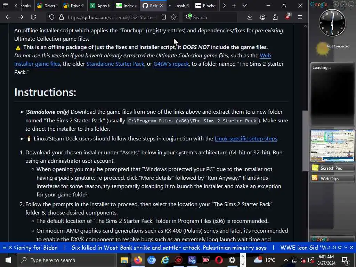Open the Scratch Pad gadget
356x267 pixels.
click(x=332, y=168)
